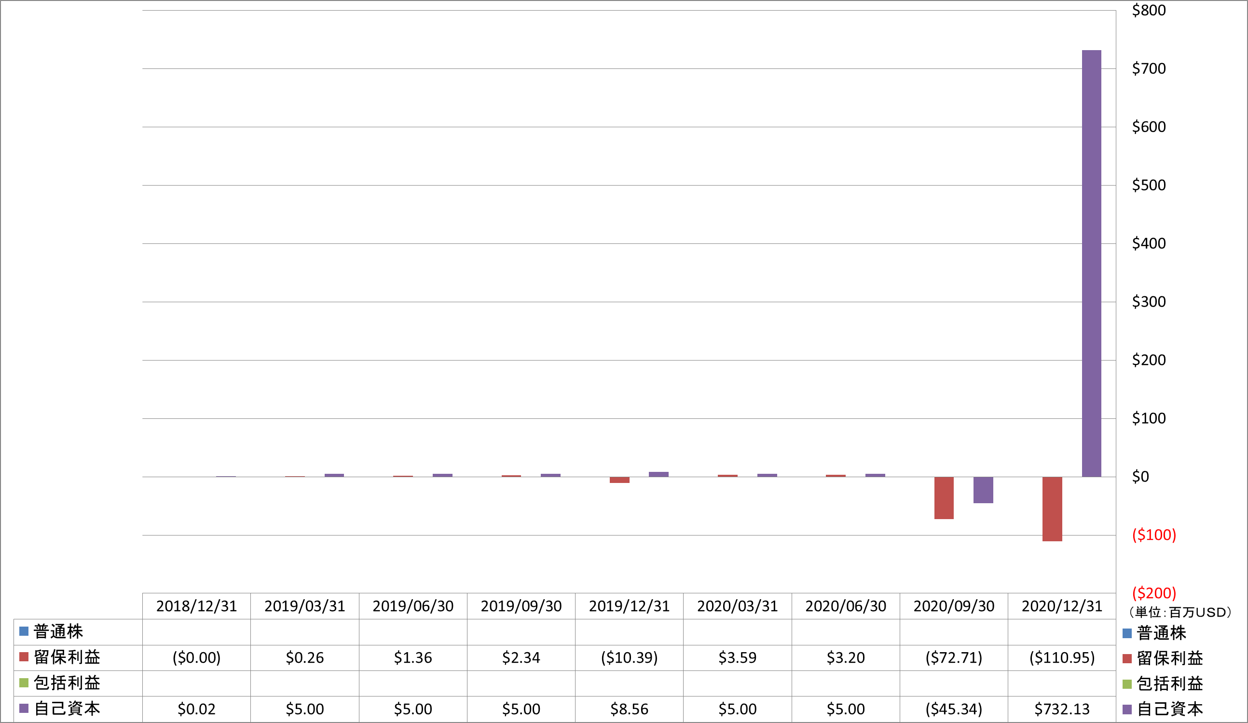This screenshot has width=1248, height=723.
Task: Click the 2020/06/30 date column header
Action: point(846,606)
